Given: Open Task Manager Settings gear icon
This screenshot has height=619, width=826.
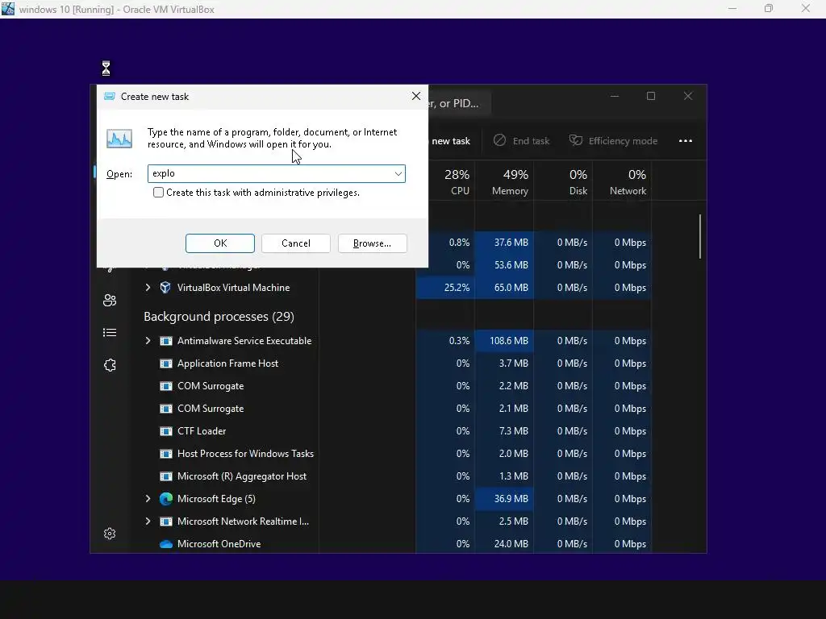Looking at the screenshot, I should pos(110,534).
